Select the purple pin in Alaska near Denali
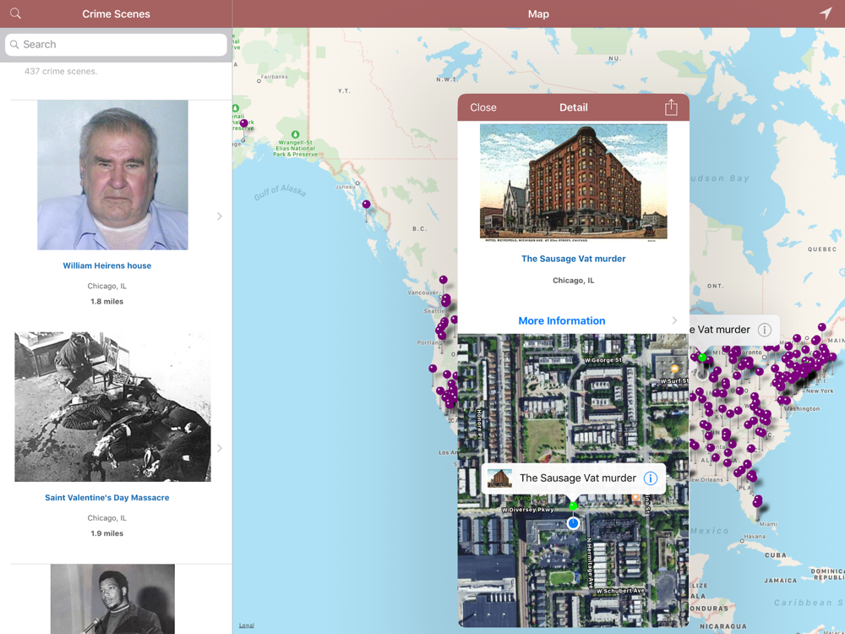The image size is (845, 634). (x=243, y=123)
